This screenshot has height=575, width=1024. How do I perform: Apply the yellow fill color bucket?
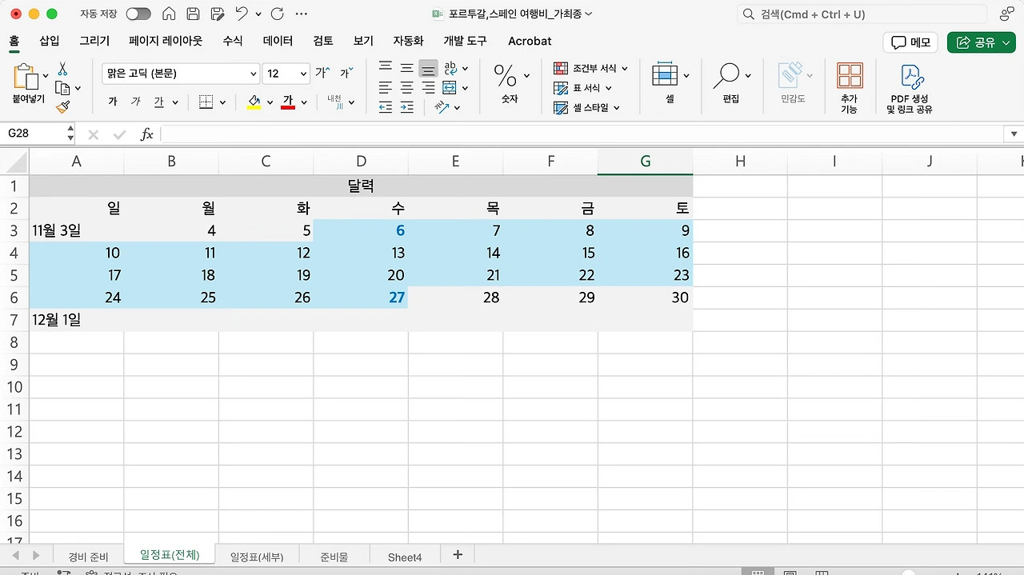click(254, 102)
